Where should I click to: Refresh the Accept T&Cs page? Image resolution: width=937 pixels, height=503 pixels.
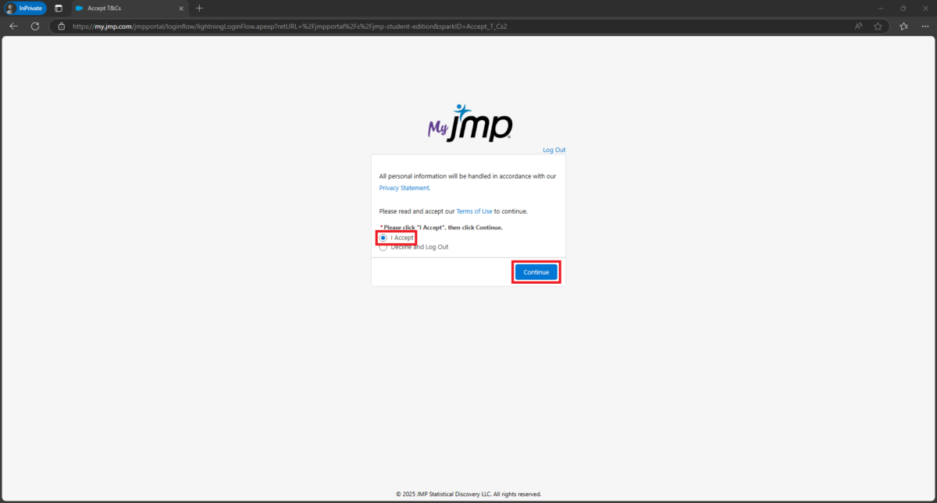click(34, 26)
